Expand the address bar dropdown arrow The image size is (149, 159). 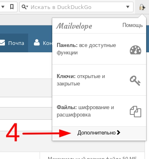3,7
